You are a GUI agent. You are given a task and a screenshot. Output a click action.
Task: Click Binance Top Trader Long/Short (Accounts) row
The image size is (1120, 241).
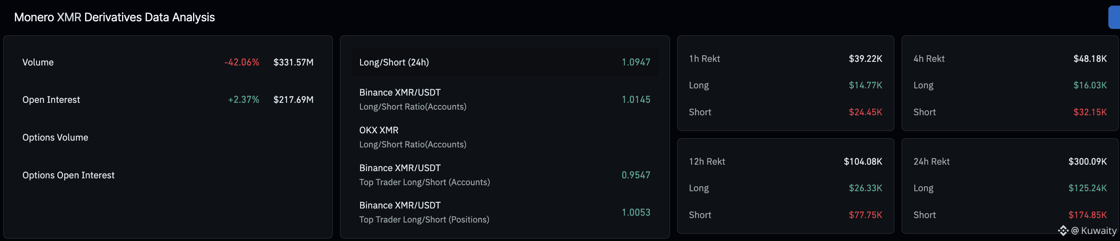pyautogui.click(x=504, y=175)
